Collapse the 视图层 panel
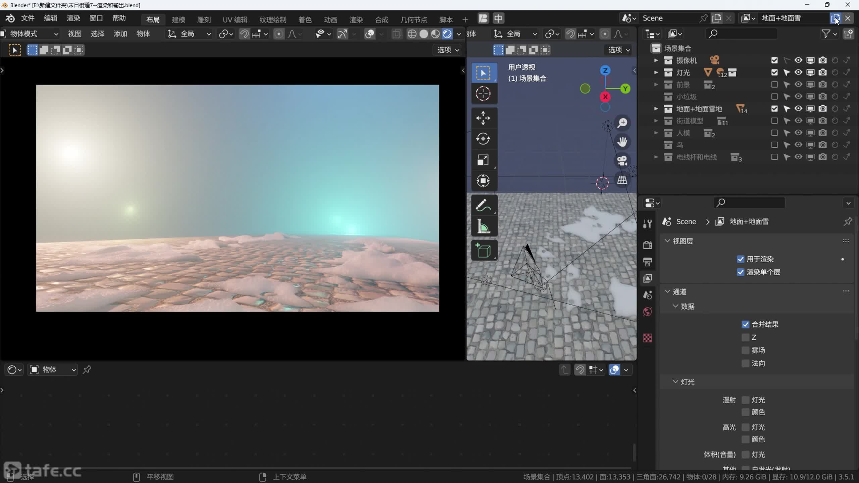The width and height of the screenshot is (859, 483). pos(667,241)
